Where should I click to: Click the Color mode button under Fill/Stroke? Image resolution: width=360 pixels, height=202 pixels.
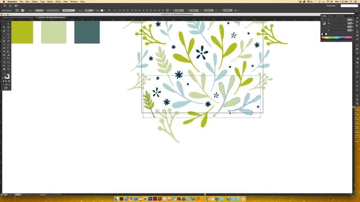tap(4, 81)
